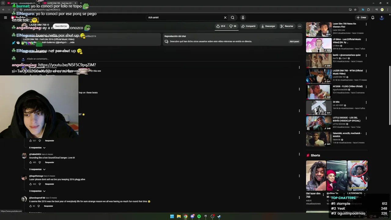
Task: Open options for Lazer Dim 700 Rates video
Action: click(x=366, y=24)
